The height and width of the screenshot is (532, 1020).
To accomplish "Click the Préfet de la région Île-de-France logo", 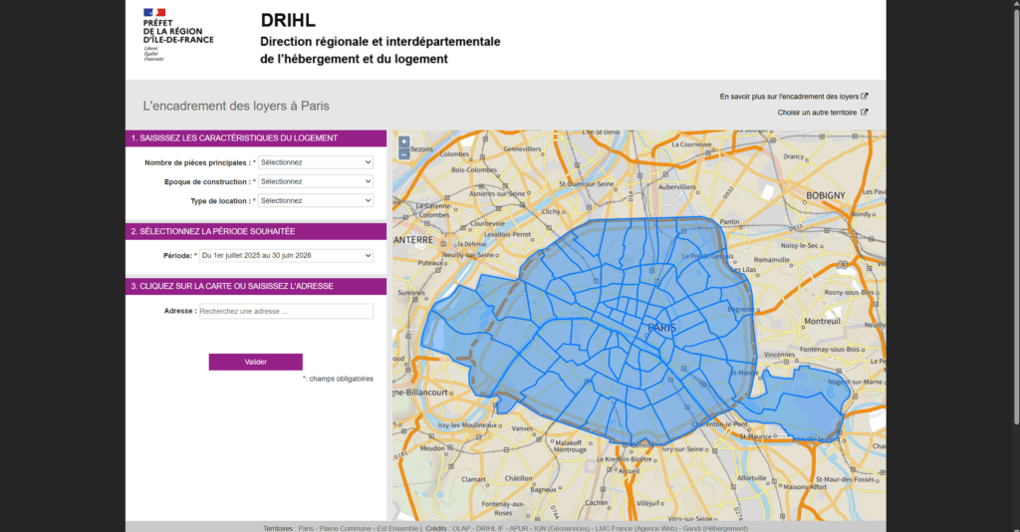I will point(178,35).
